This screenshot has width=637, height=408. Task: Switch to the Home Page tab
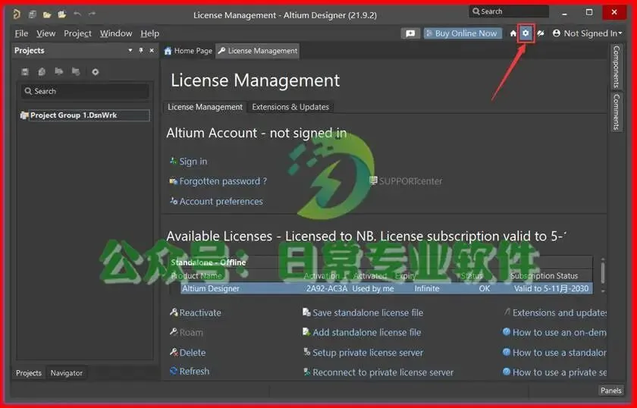189,51
